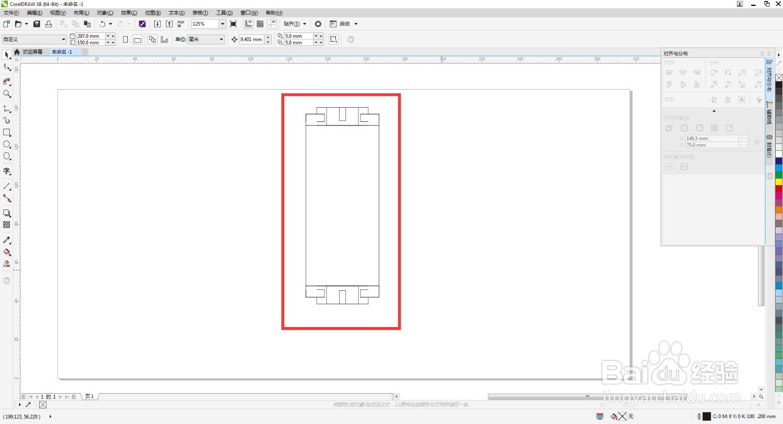Select the Interactive Fill tool
The image size is (783, 424).
7,252
